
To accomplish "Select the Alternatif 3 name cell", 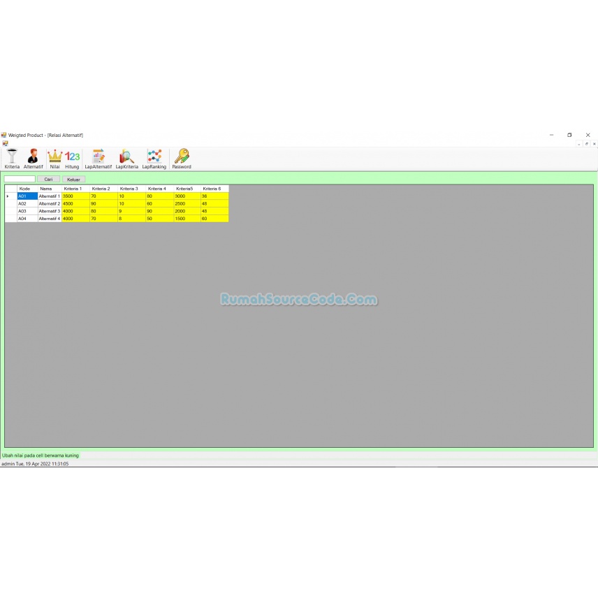I will pos(50,211).
